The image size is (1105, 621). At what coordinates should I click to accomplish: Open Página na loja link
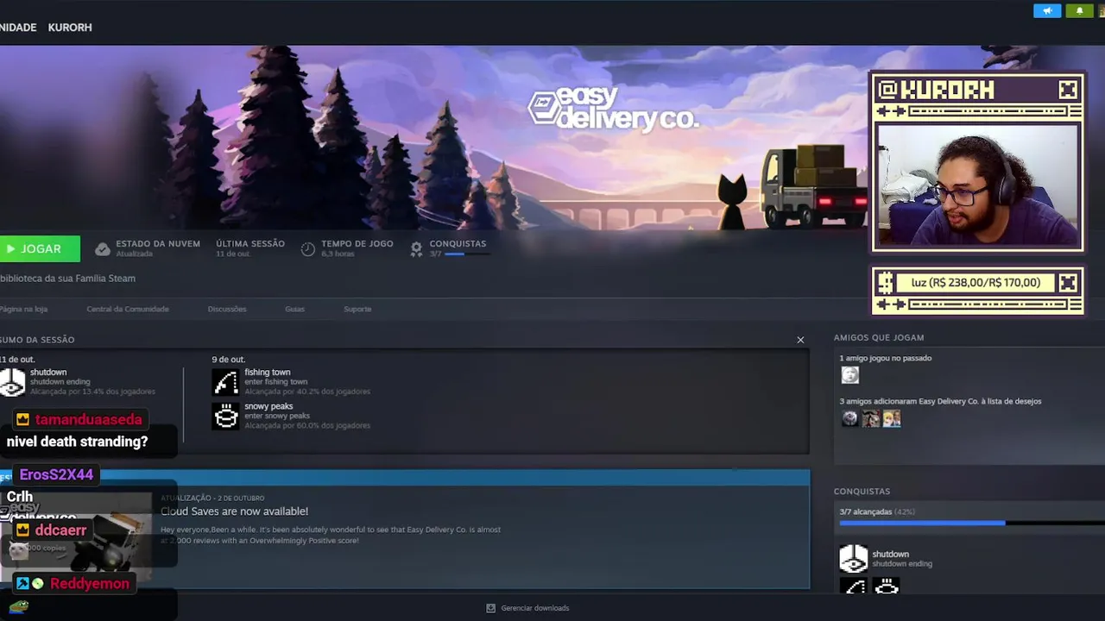point(23,309)
